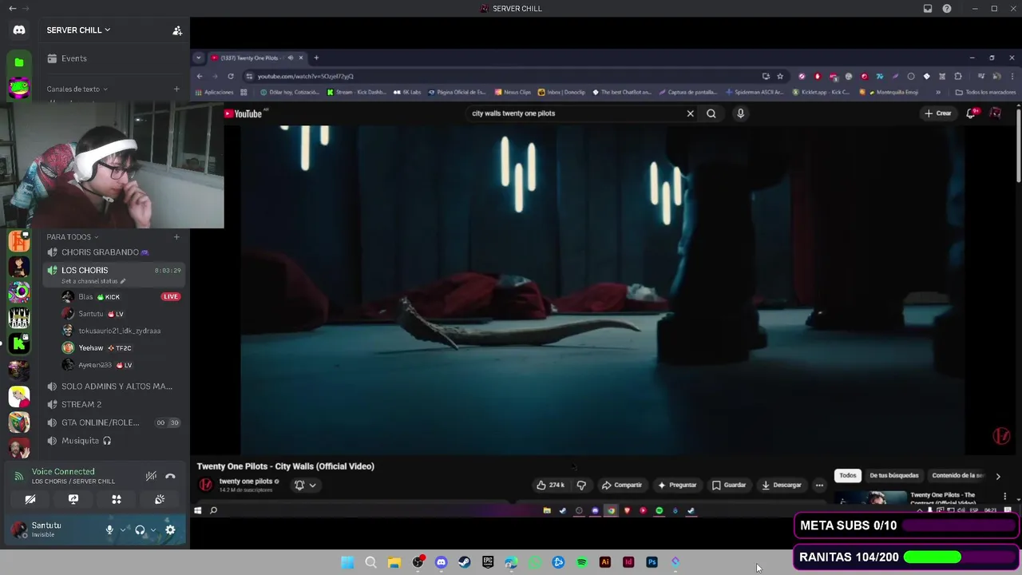Collapse the Canales de texto category
1022x575 pixels.
click(x=77, y=89)
